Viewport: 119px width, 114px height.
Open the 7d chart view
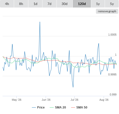(x=49, y=4)
